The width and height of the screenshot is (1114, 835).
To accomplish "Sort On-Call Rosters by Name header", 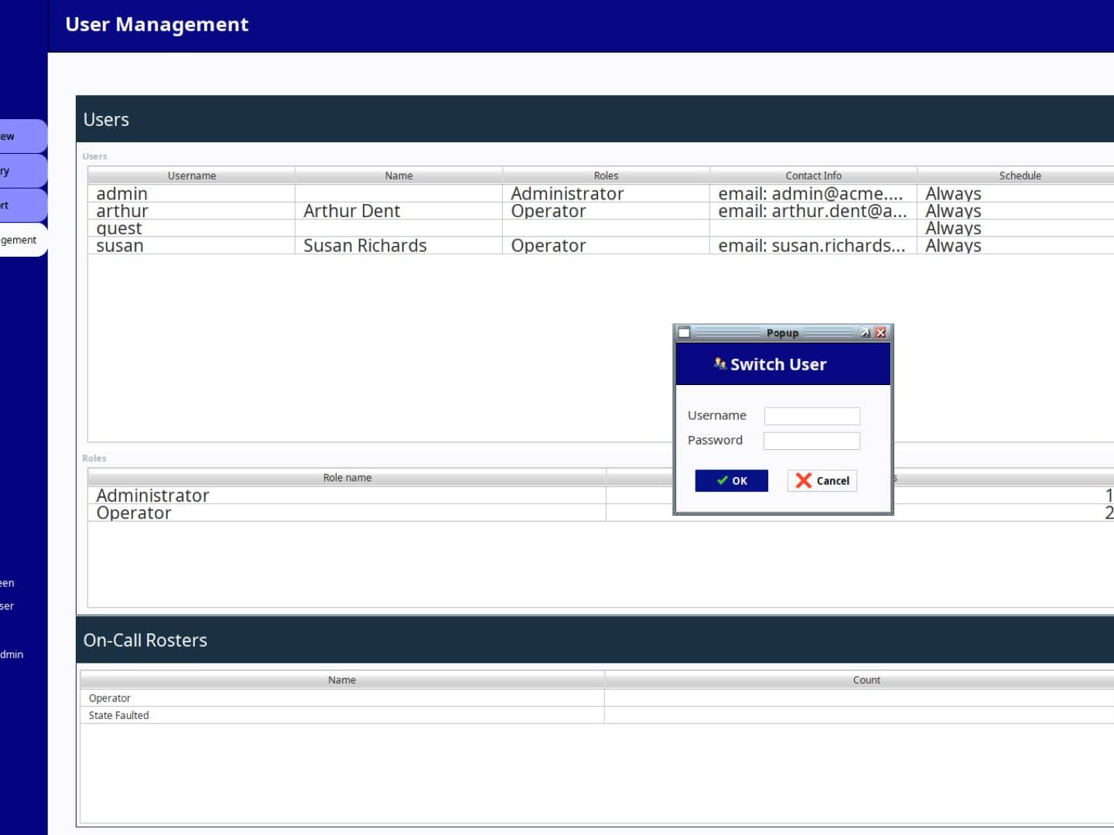I will (x=342, y=680).
